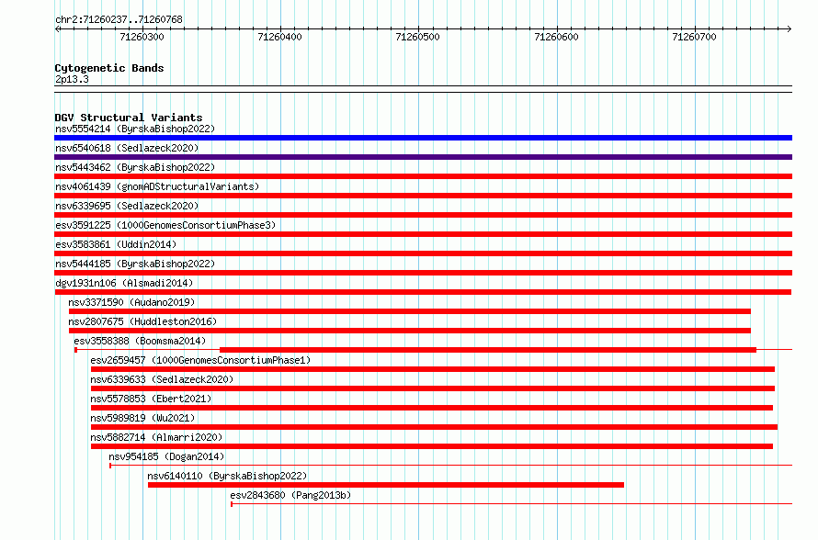Click ruler position 71260600
Screen dimensions: 818x540
pos(556,37)
